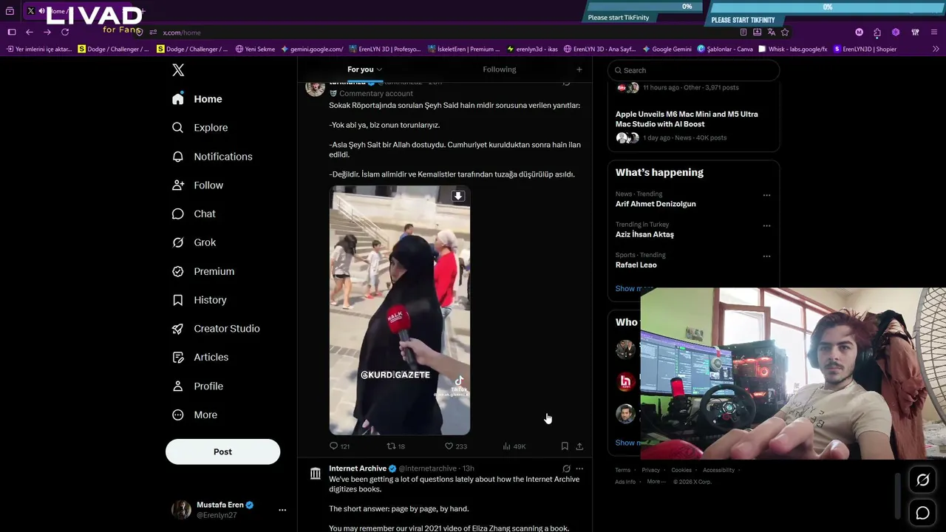Bookmark this page with the star icon
Viewport: 946px width, 532px height.
click(785, 33)
